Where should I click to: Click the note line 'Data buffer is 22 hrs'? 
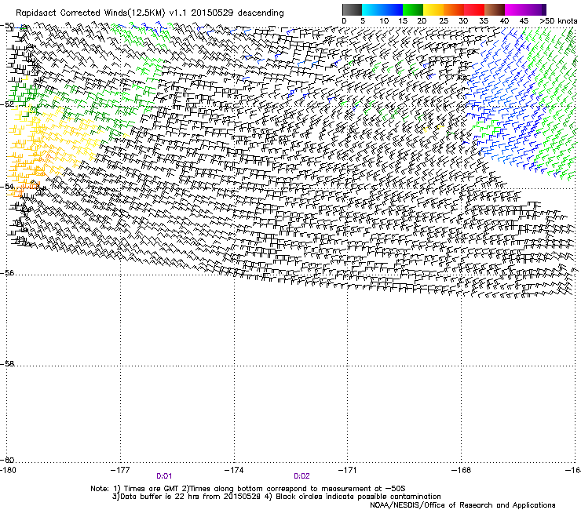(276, 497)
